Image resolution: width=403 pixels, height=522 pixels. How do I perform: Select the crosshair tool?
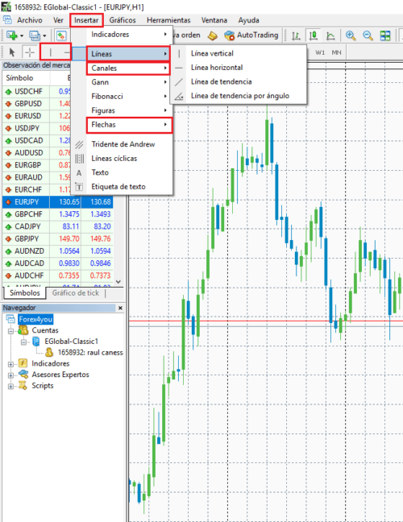click(x=30, y=52)
